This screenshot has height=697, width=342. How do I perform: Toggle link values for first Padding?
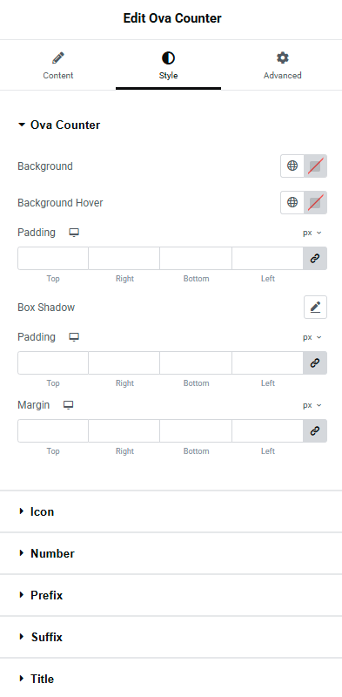click(x=315, y=258)
